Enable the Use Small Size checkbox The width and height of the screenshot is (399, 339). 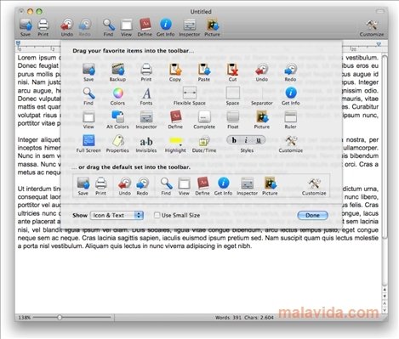157,215
